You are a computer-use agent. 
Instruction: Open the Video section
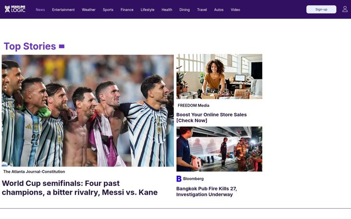[235, 10]
